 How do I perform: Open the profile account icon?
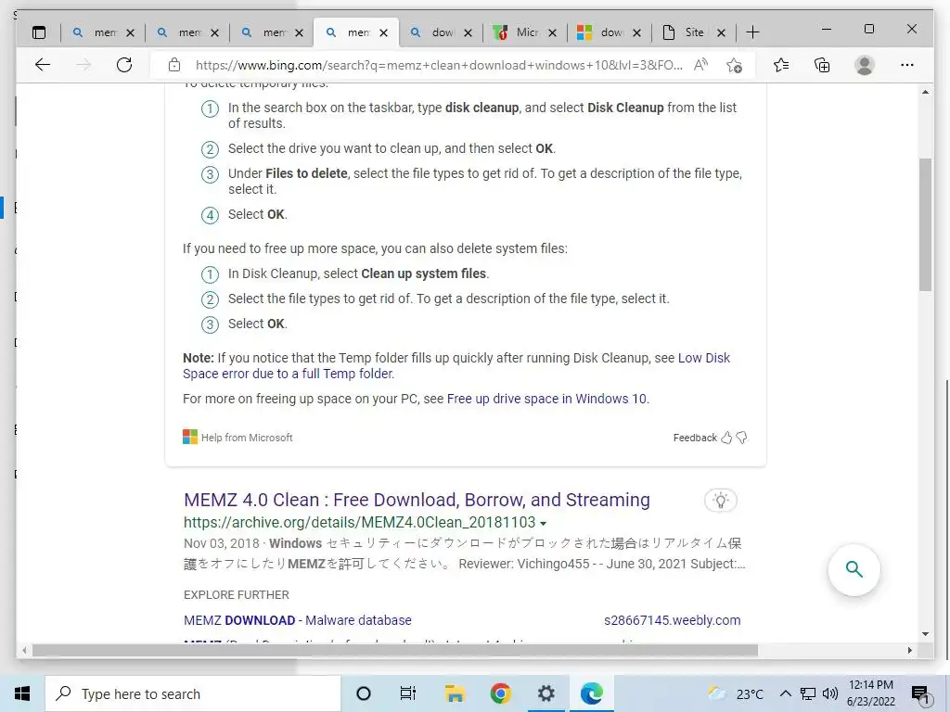pos(865,65)
